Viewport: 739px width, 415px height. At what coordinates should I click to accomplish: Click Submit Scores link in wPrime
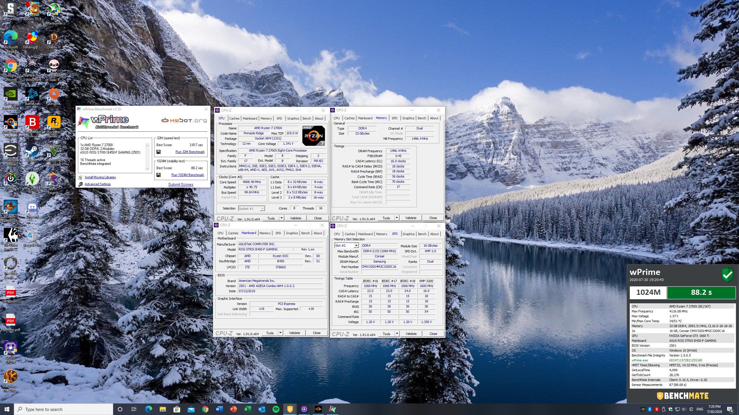pyautogui.click(x=181, y=184)
